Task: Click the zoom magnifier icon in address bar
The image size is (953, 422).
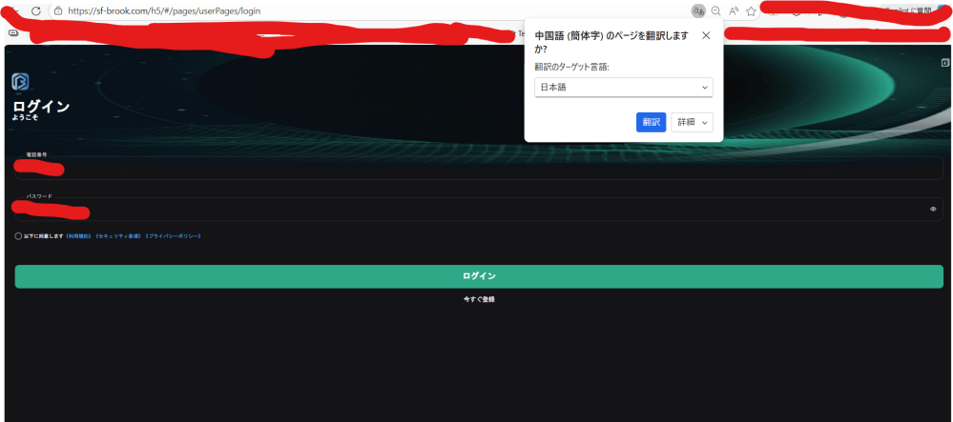Action: (x=716, y=10)
